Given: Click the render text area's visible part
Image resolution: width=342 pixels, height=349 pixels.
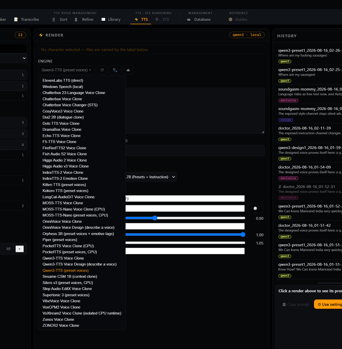Looking at the screenshot, I should click(195, 111).
